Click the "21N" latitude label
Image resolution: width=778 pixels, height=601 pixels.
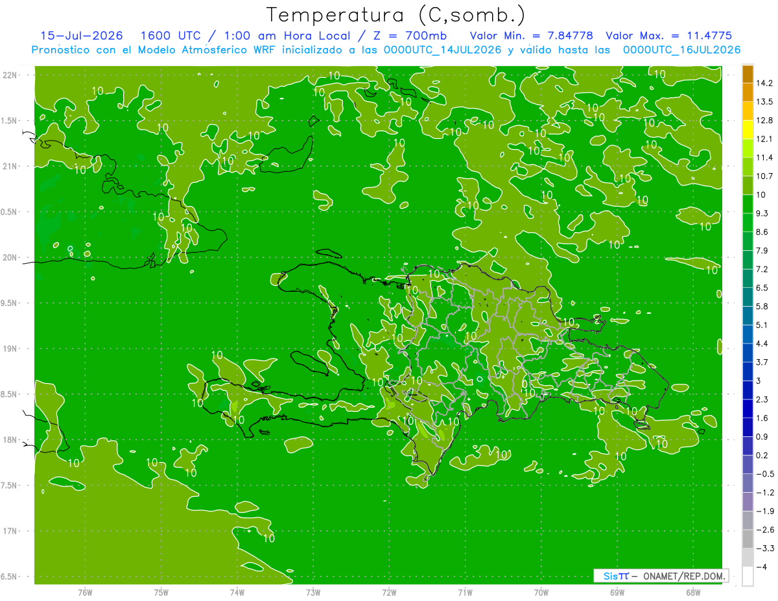(x=9, y=166)
